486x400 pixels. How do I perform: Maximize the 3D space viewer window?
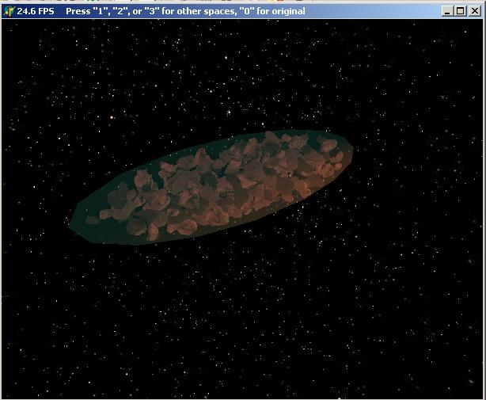[460, 11]
